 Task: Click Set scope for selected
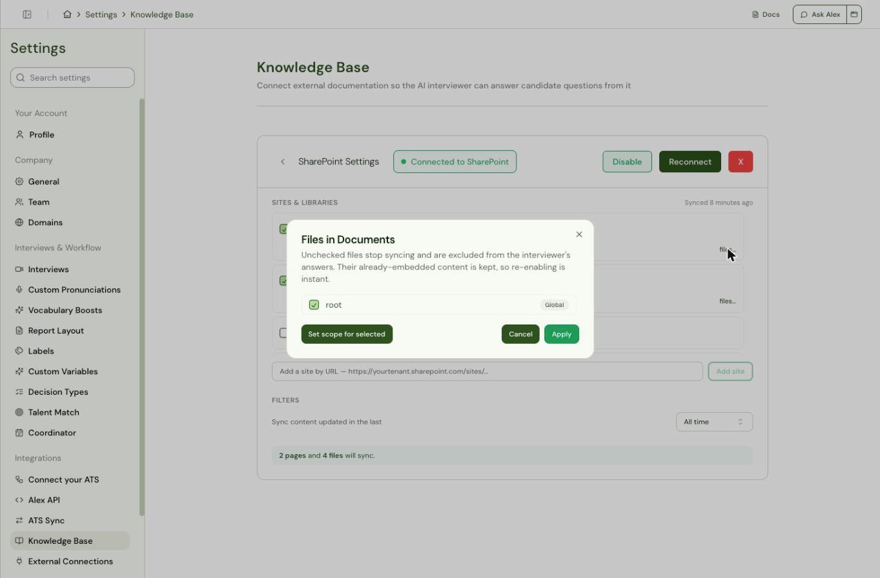pyautogui.click(x=347, y=334)
